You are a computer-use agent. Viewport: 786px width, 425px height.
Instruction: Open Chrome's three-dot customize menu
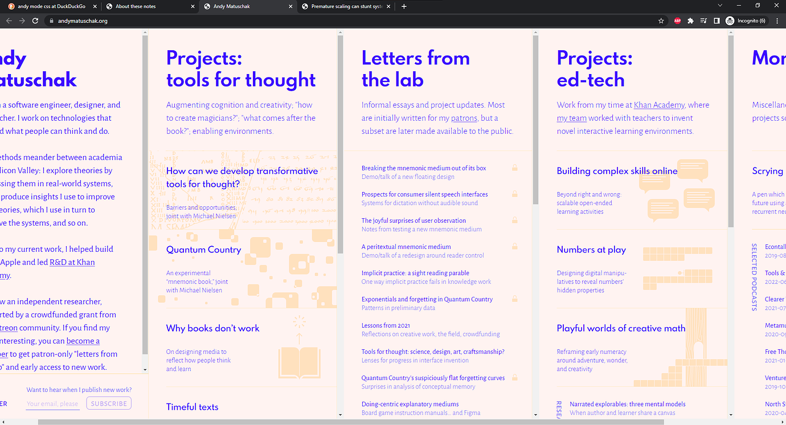coord(777,20)
